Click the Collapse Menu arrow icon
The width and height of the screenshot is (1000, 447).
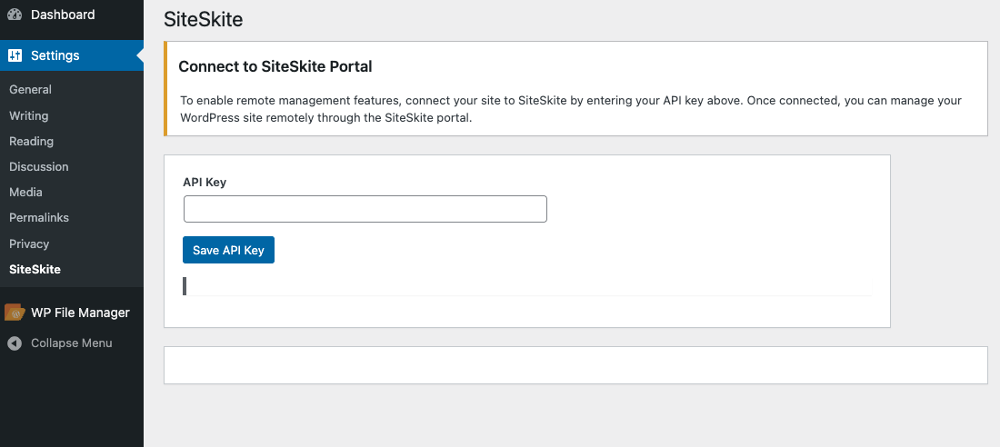pyautogui.click(x=15, y=343)
